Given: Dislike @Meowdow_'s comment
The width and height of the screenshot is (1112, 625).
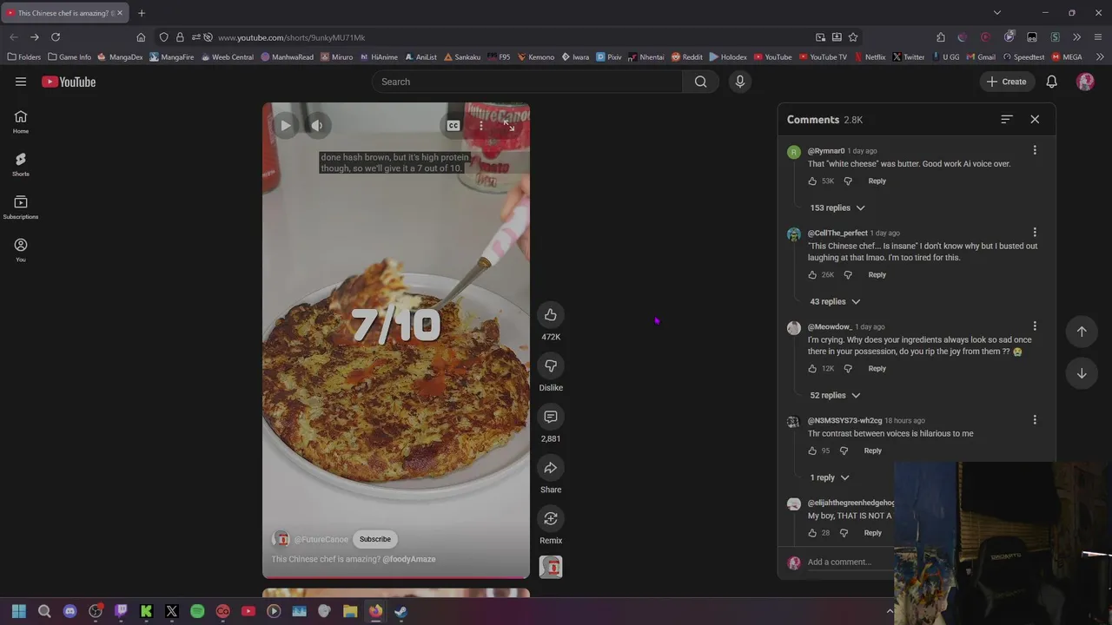Looking at the screenshot, I should pos(848,369).
